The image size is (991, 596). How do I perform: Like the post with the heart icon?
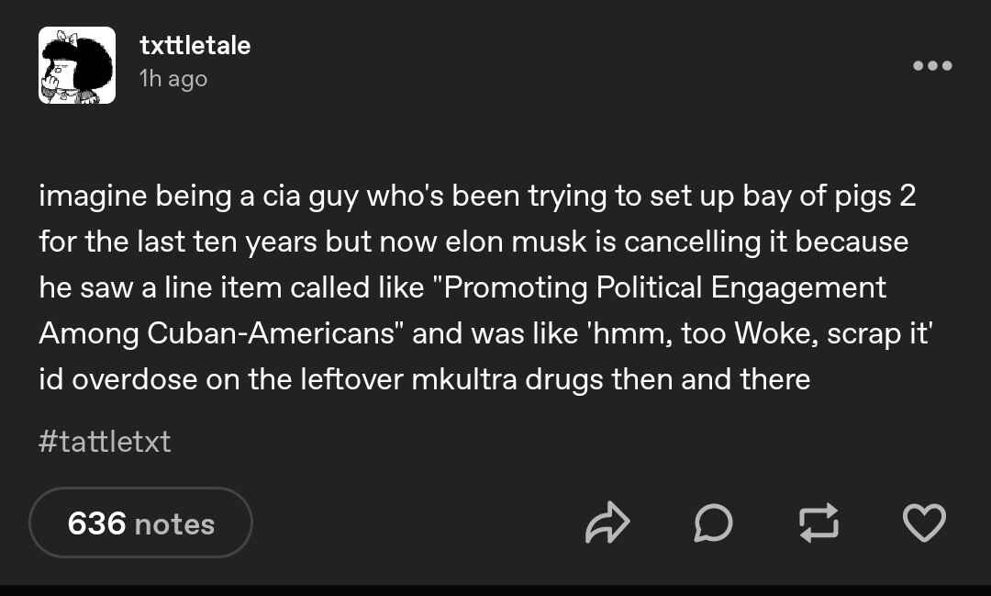coord(924,523)
